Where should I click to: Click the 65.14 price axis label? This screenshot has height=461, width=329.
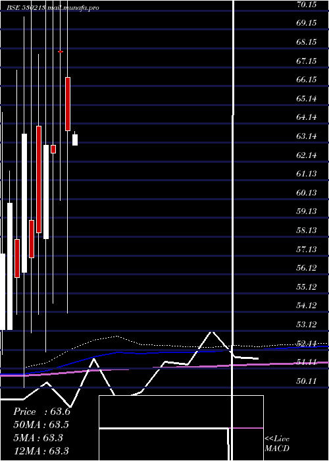click(x=307, y=99)
